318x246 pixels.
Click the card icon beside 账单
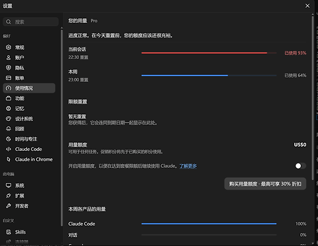click(x=9, y=78)
